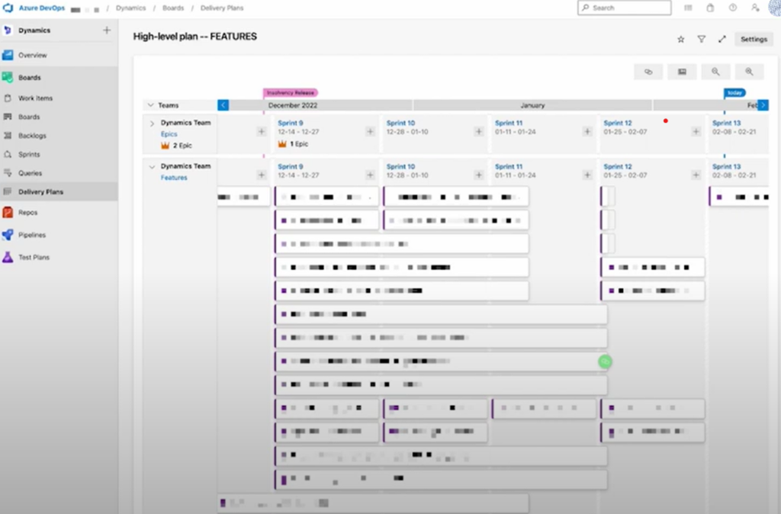Toggle the dependency links view button
The width and height of the screenshot is (781, 514).
[648, 72]
